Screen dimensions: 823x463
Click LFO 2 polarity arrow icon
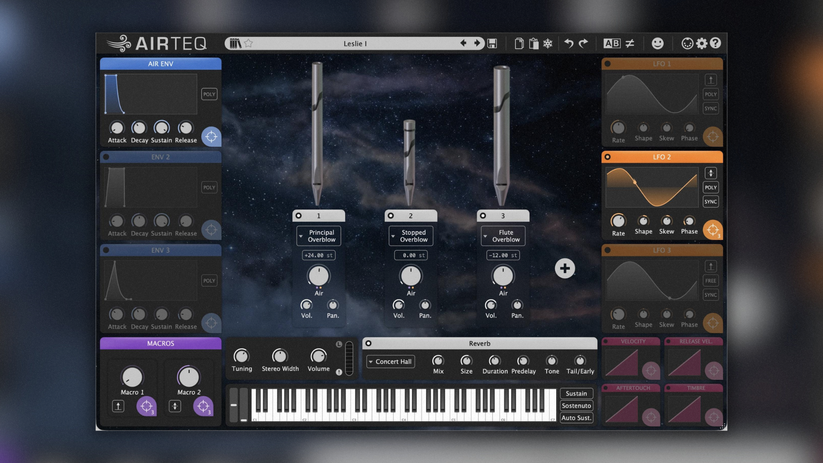click(x=711, y=173)
